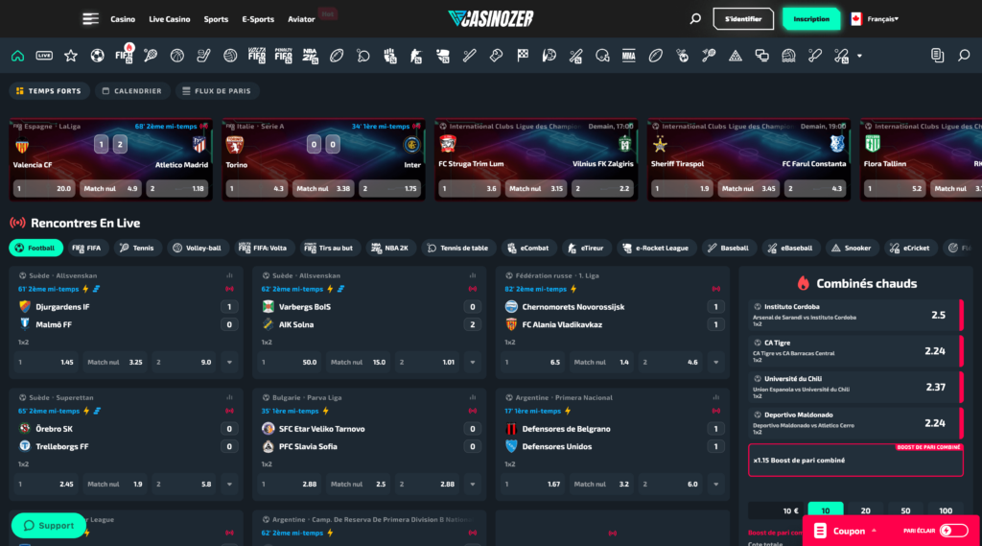982x546 pixels.
Task: Select the 20 stake amount button
Action: 866,510
